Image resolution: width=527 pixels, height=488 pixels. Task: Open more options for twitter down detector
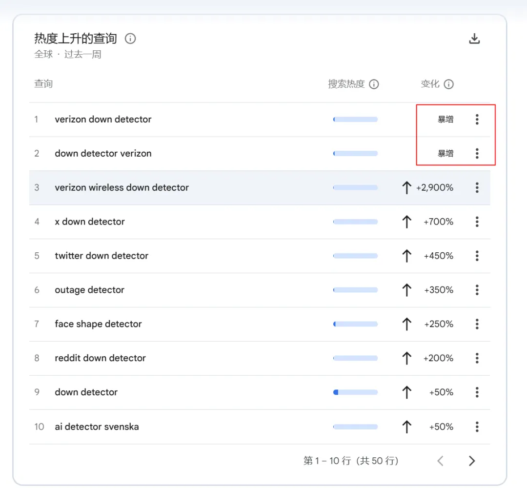pos(477,256)
